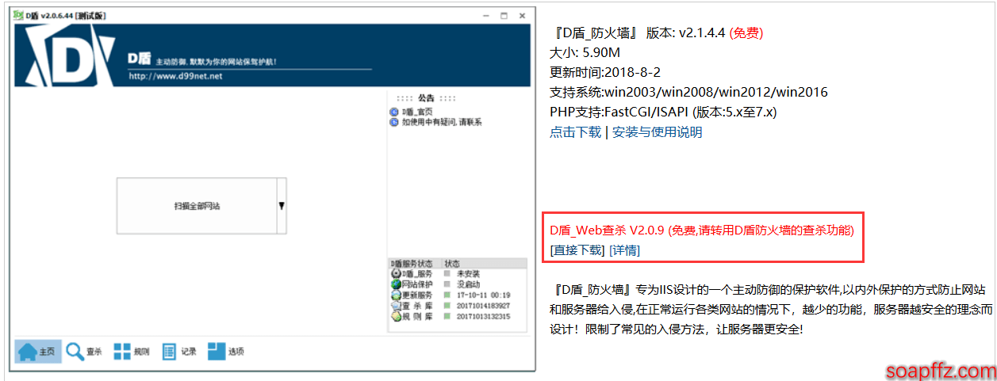Click the 没启动 status value
This screenshot has width=997, height=381.
(468, 284)
